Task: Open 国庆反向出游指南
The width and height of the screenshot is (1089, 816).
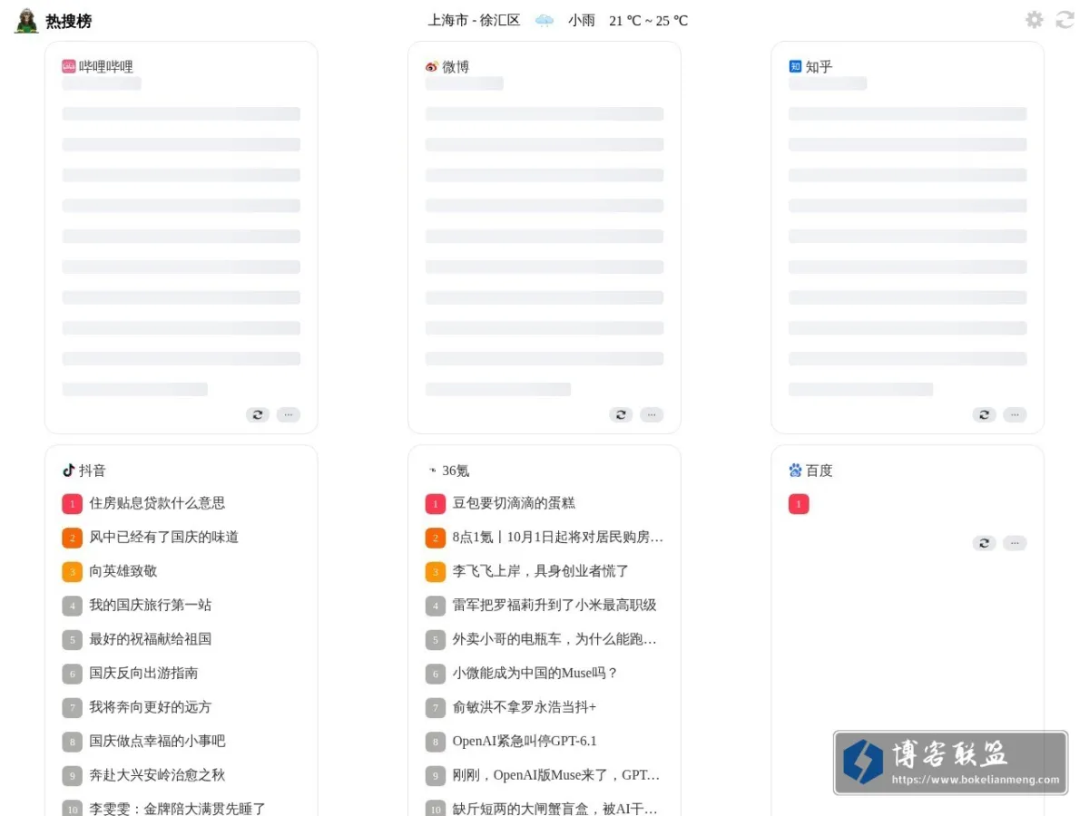Action: click(143, 673)
